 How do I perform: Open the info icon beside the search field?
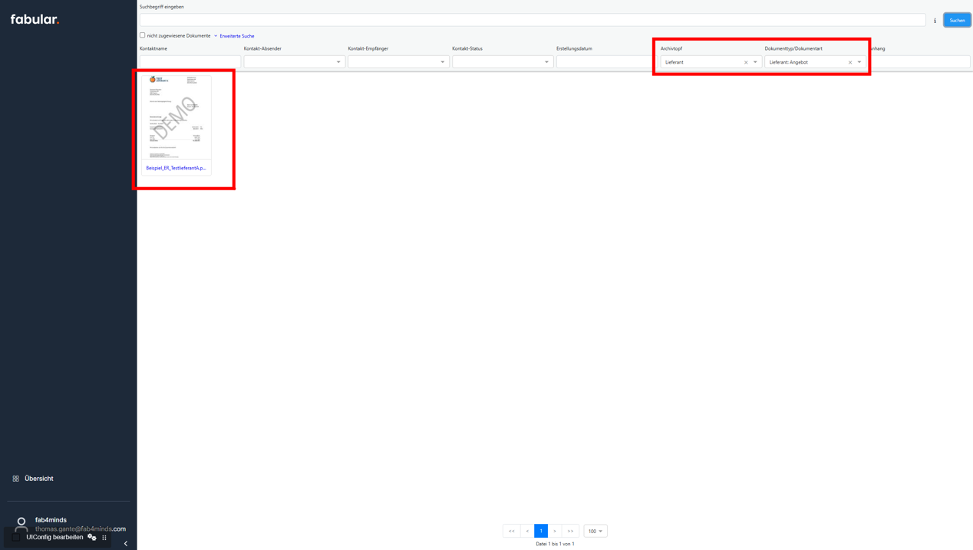coord(935,20)
